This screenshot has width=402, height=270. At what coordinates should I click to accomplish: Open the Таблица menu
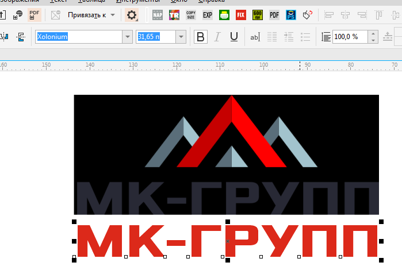click(x=91, y=1)
